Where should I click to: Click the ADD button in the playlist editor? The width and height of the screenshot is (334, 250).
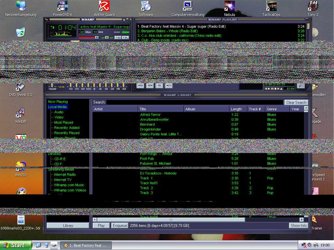click(141, 86)
